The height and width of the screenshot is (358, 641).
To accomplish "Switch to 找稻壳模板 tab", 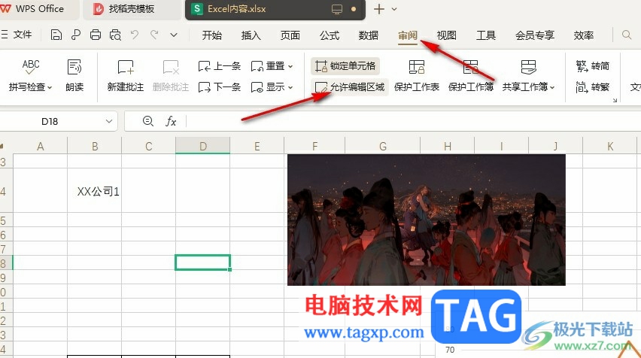I will pyautogui.click(x=131, y=9).
